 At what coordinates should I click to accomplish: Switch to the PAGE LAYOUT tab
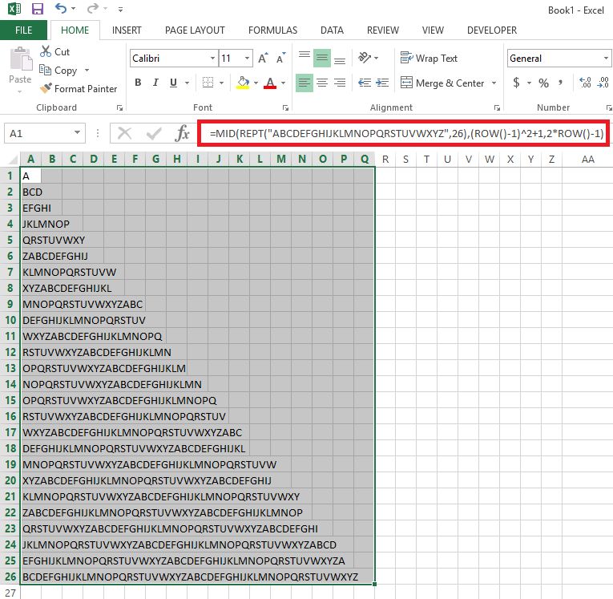click(x=195, y=30)
